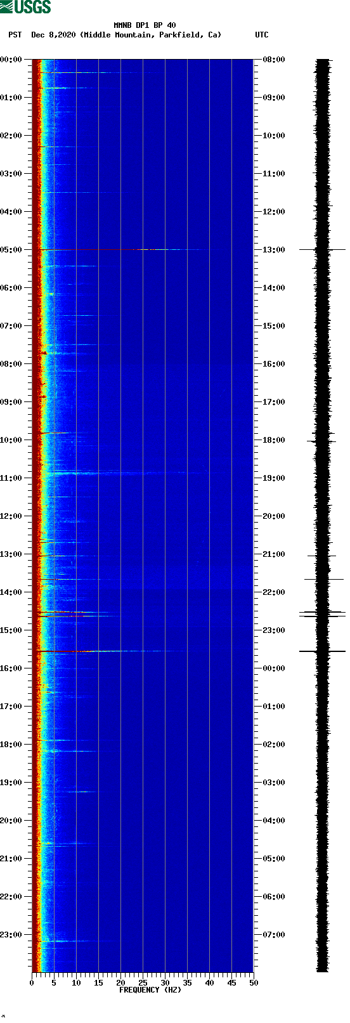Click the 30 Hz frequency tick label

point(165,983)
